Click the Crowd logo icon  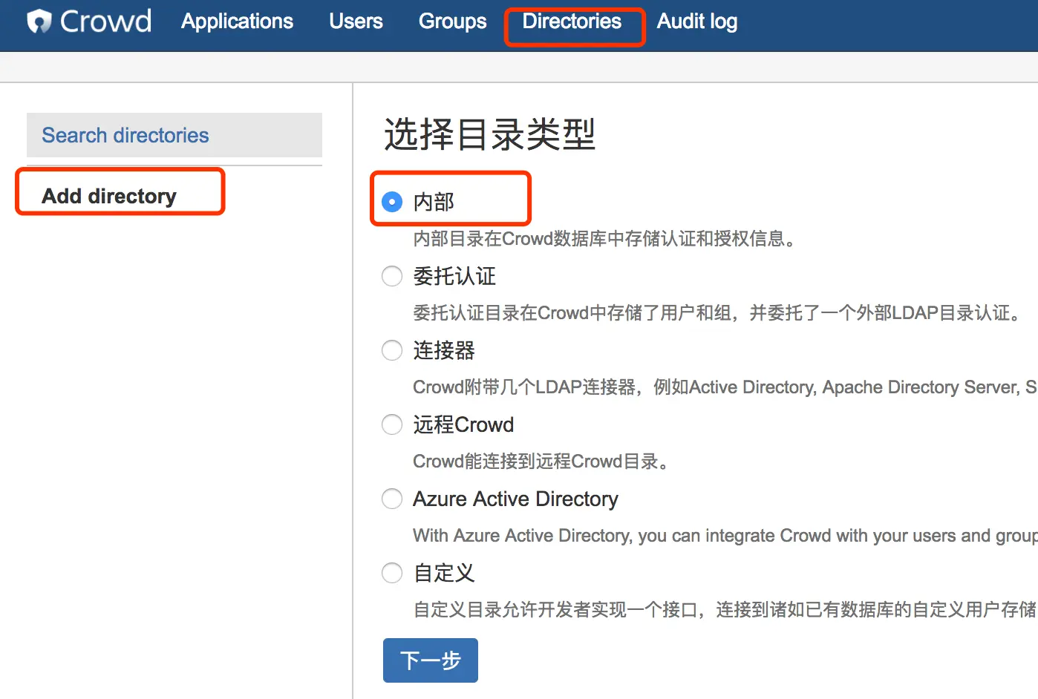pyautogui.click(x=39, y=22)
